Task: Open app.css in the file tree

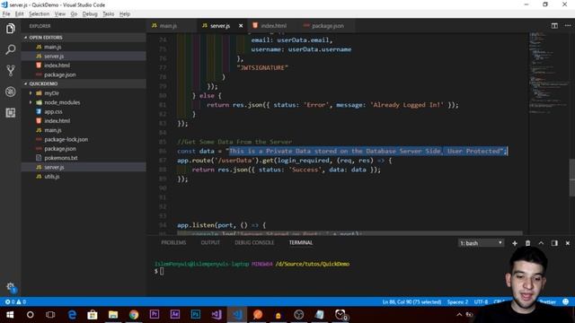Action: tap(53, 111)
